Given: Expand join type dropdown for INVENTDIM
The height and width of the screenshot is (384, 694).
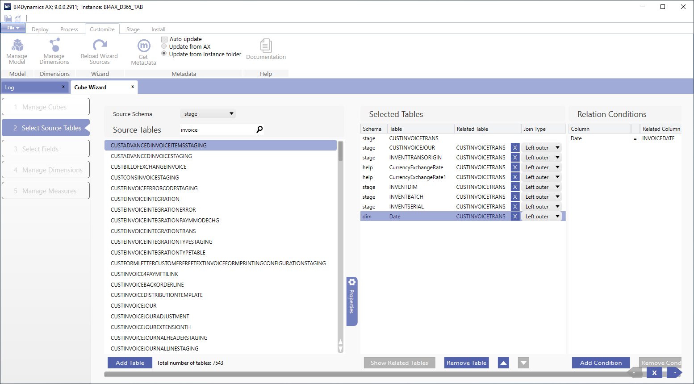Looking at the screenshot, I should tap(557, 187).
